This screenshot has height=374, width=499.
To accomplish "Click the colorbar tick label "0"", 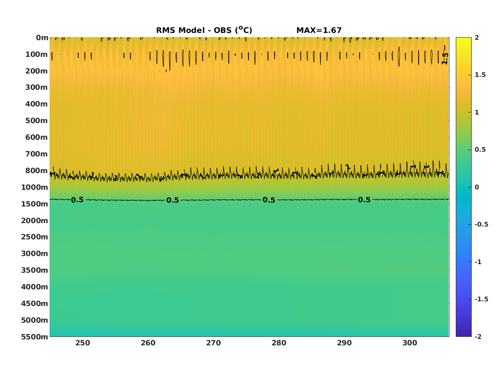I will click(477, 187).
